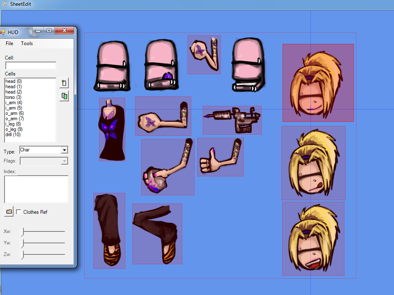Select the head sprite with tongue out
The width and height of the screenshot is (394, 295).
313,163
